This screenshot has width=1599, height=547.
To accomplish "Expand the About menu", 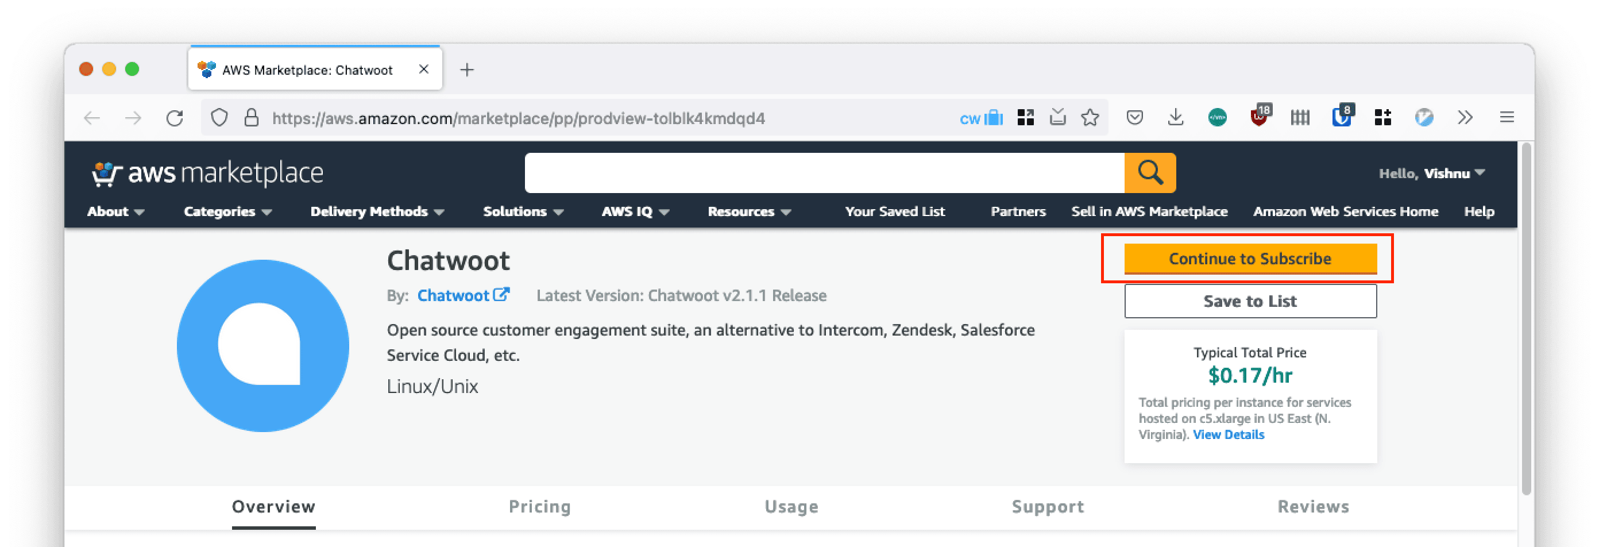I will click(x=115, y=211).
